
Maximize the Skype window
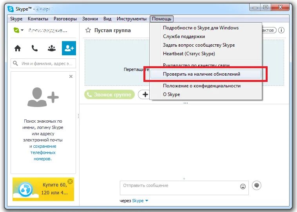click(266, 7)
